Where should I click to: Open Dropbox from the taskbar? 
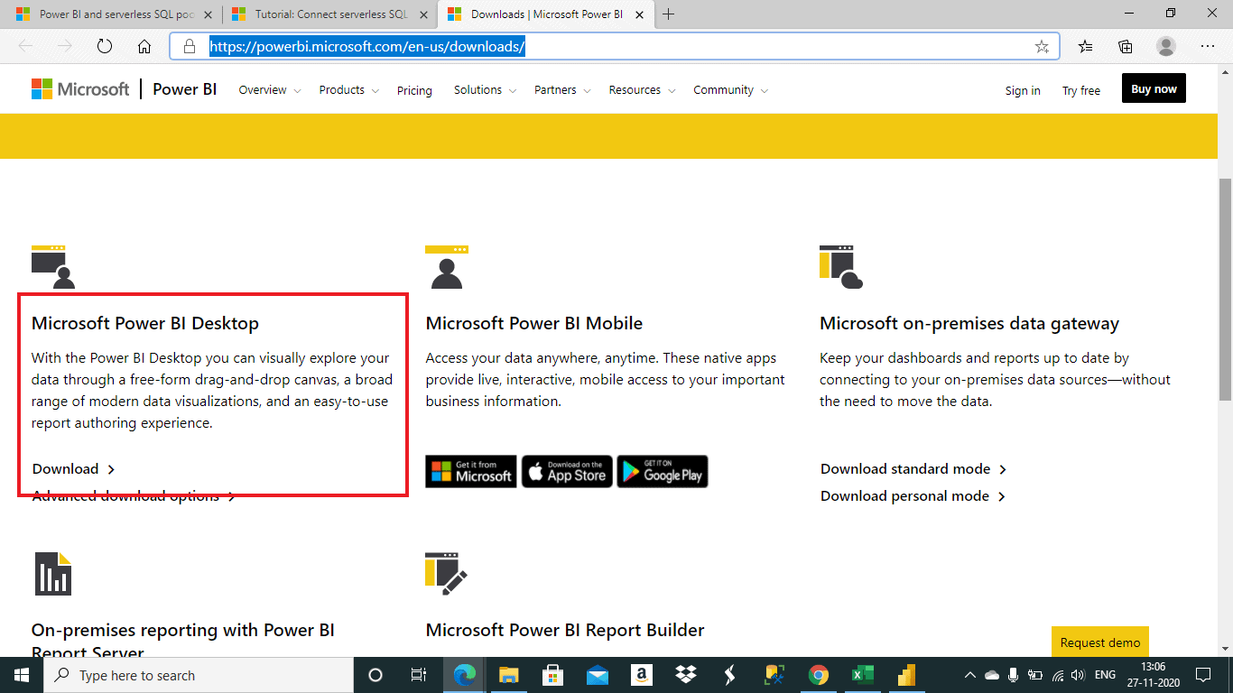(686, 675)
